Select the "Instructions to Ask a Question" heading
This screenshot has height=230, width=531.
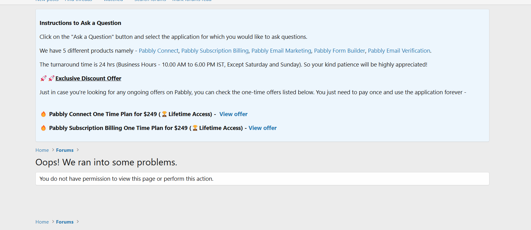tap(80, 23)
